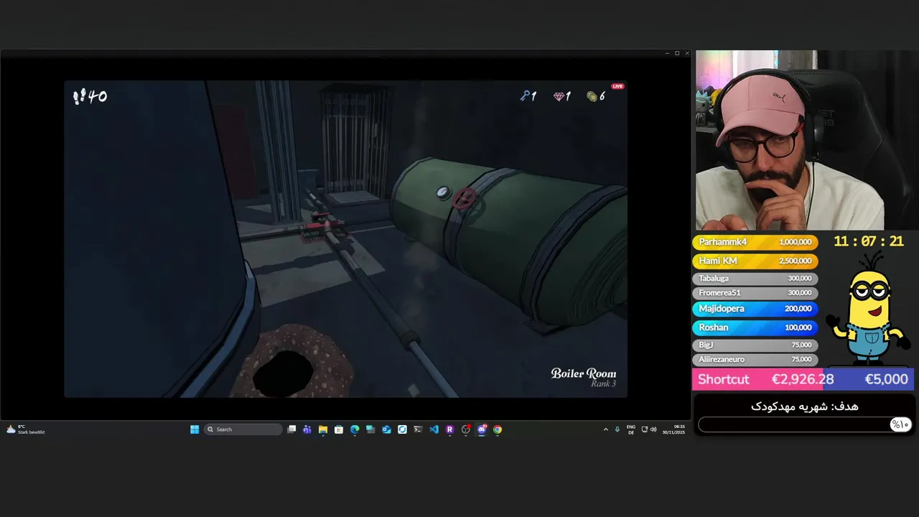Open the Windows Start menu
This screenshot has height=517, width=919.
(x=195, y=429)
